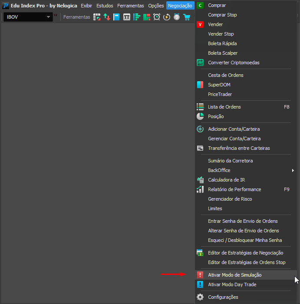Image resolution: width=300 pixels, height=304 pixels.
Task: Click the Ativar Modo Day Trade text
Action: [x=232, y=284]
